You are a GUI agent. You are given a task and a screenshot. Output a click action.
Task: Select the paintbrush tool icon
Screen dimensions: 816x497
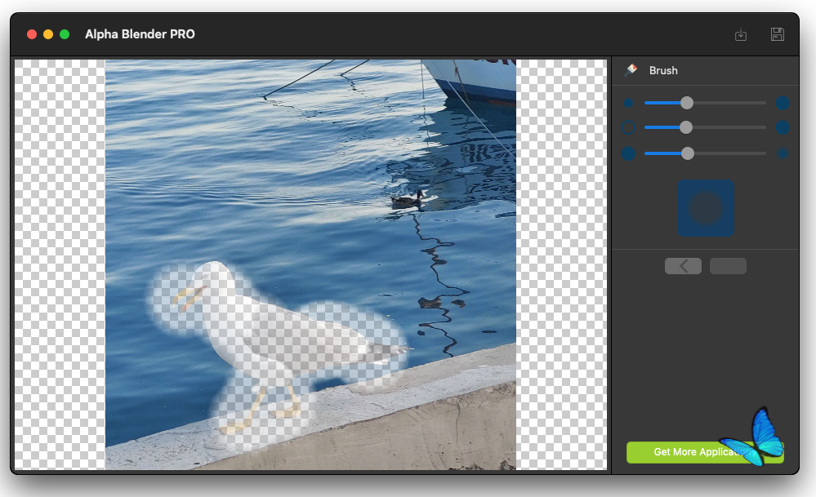pyautogui.click(x=631, y=70)
